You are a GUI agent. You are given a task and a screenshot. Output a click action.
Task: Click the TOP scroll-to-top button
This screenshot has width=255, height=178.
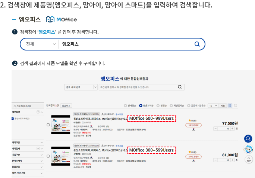(249, 159)
